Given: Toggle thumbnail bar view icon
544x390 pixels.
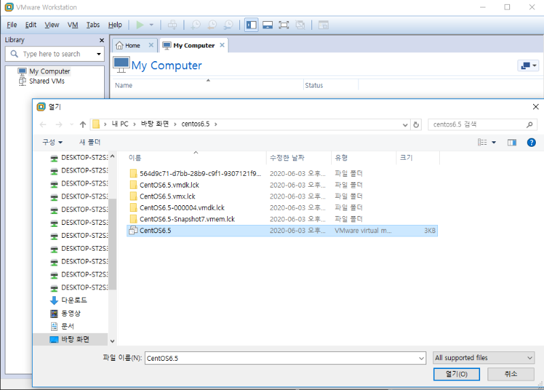Looking at the screenshot, I should (267, 25).
